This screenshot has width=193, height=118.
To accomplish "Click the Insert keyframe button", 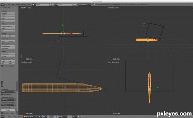I will pos(5,41).
